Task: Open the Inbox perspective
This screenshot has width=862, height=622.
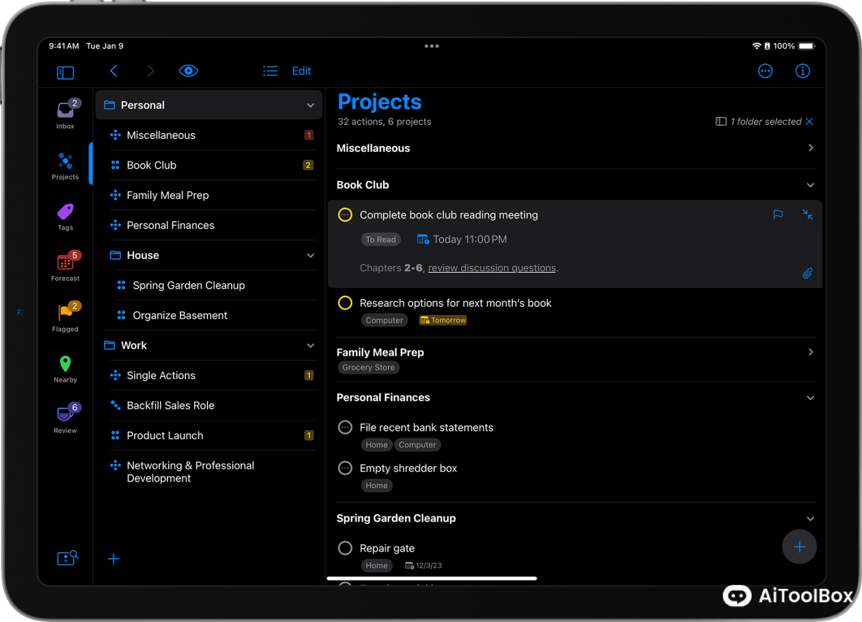Action: click(65, 112)
